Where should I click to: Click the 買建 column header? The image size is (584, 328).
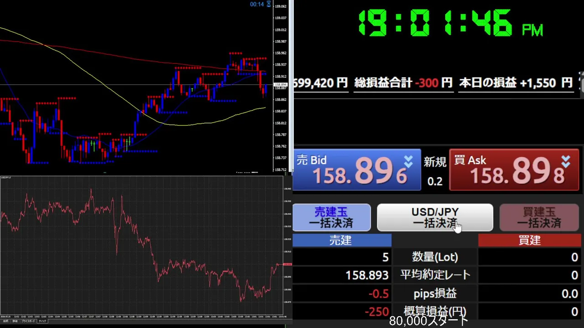pos(529,241)
